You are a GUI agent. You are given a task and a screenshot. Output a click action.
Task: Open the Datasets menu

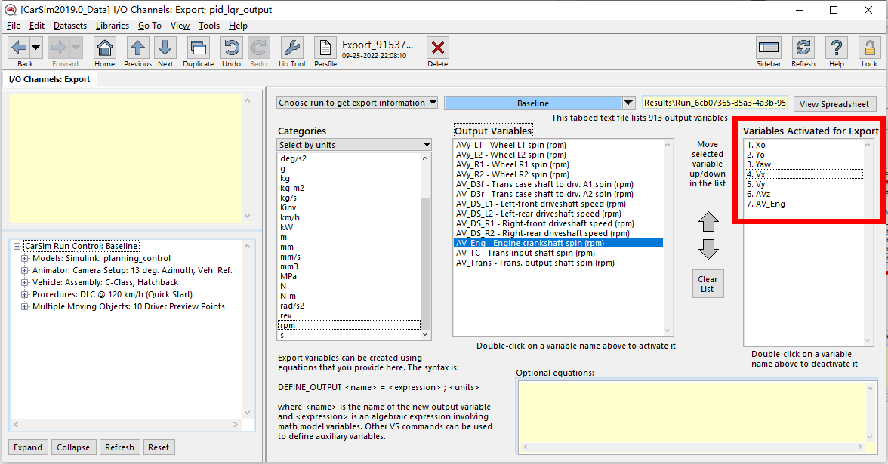[x=70, y=26]
